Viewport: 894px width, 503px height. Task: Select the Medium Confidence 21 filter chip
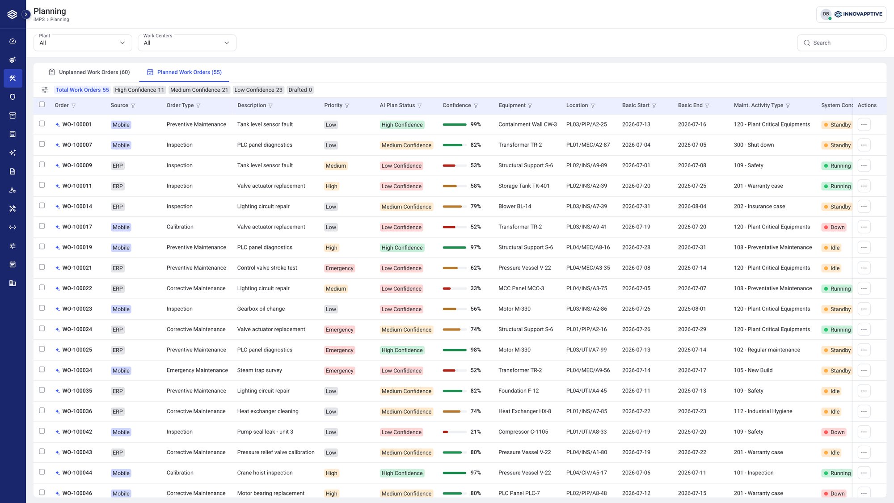[x=199, y=90]
